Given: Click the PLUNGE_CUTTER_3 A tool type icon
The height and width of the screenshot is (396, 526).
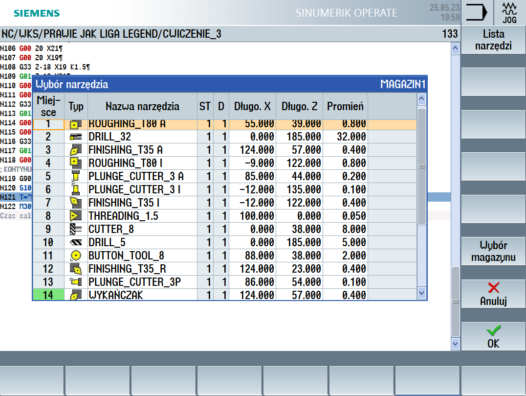Looking at the screenshot, I should (75, 176).
